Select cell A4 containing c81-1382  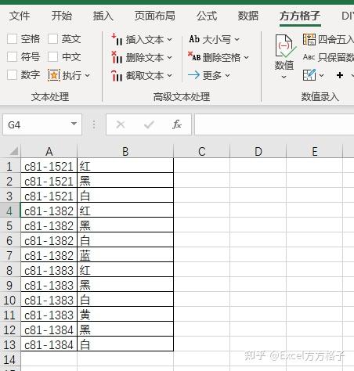[49, 211]
